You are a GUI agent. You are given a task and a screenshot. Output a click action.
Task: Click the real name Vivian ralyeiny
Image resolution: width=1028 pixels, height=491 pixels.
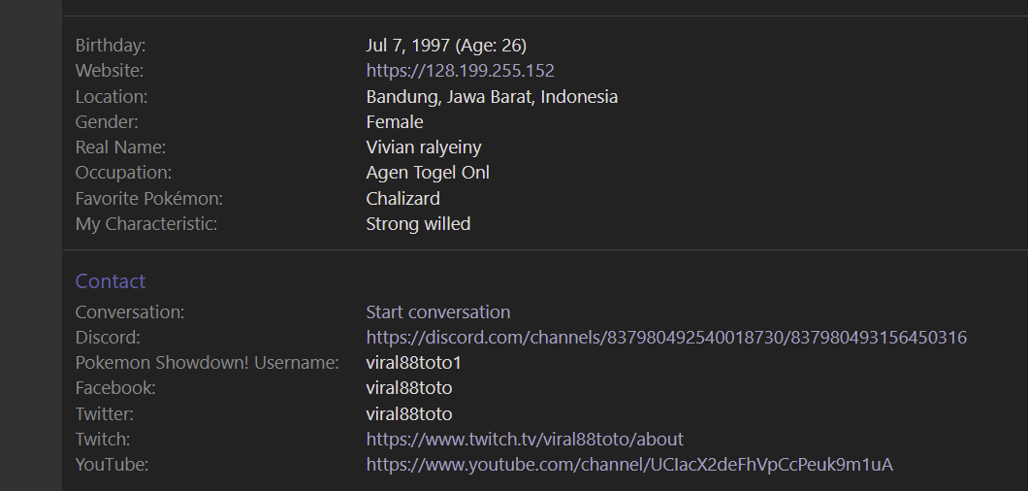coord(424,147)
